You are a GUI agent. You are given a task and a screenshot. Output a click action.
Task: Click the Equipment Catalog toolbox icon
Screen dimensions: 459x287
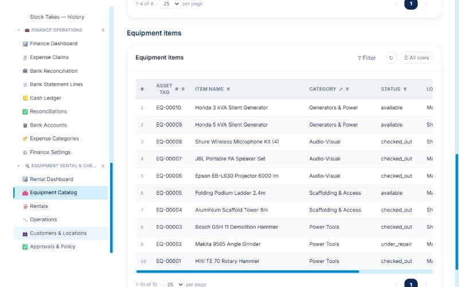25,193
